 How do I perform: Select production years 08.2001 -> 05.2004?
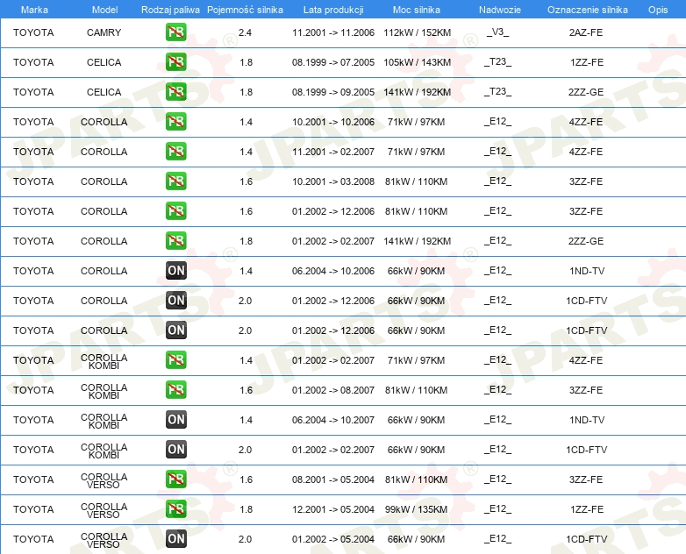333,479
